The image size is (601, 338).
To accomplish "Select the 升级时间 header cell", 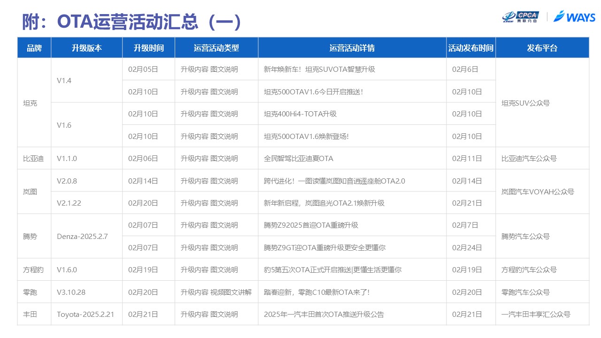I will (148, 48).
